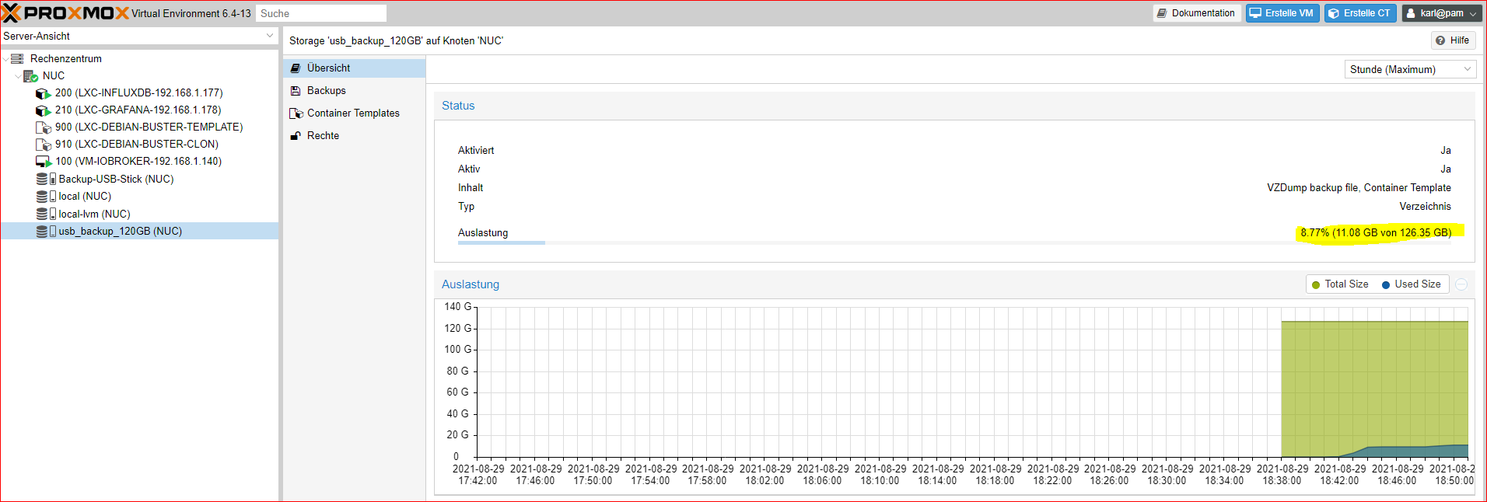The image size is (1487, 502).
Task: Click the Suche search field
Action: (x=321, y=13)
